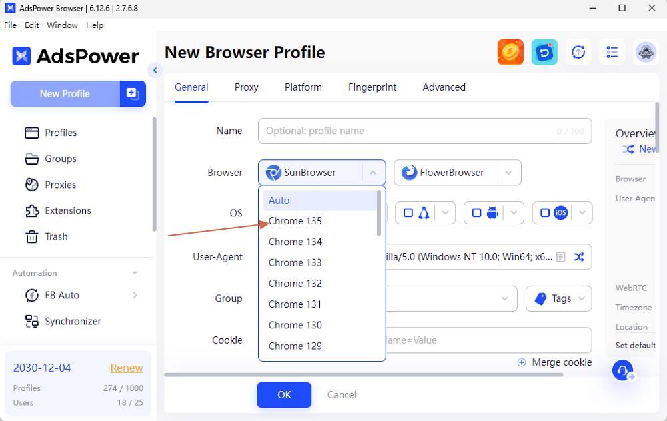The image size is (667, 421).
Task: Collapse the sidebar with the arrow button
Action: coord(155,70)
